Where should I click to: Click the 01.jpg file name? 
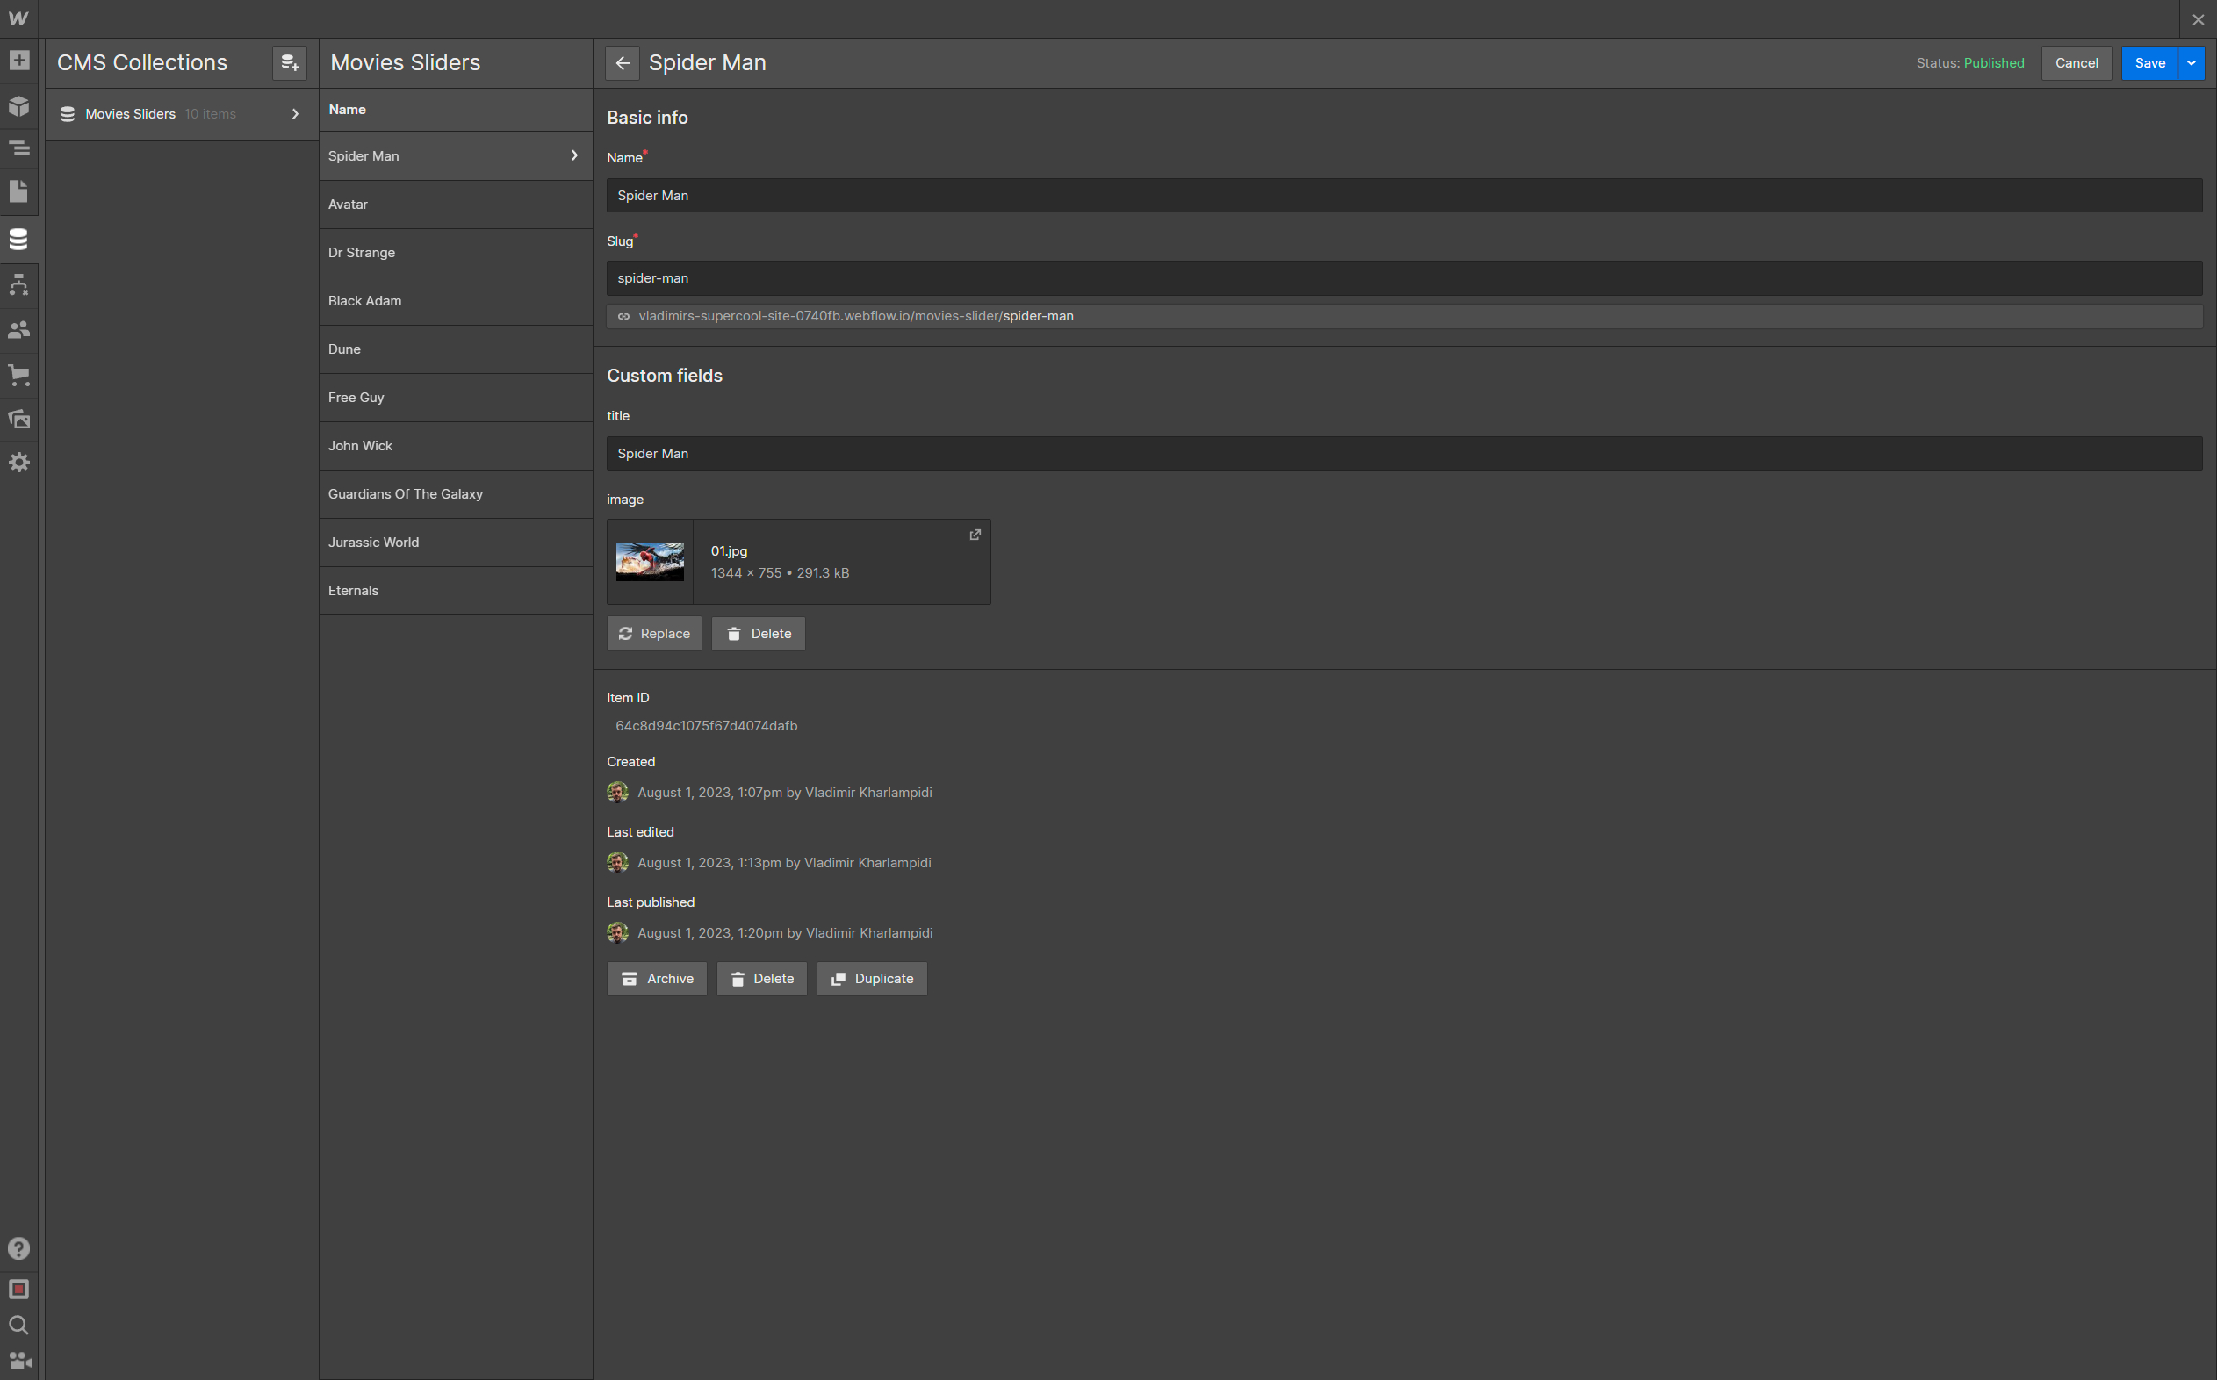(730, 551)
